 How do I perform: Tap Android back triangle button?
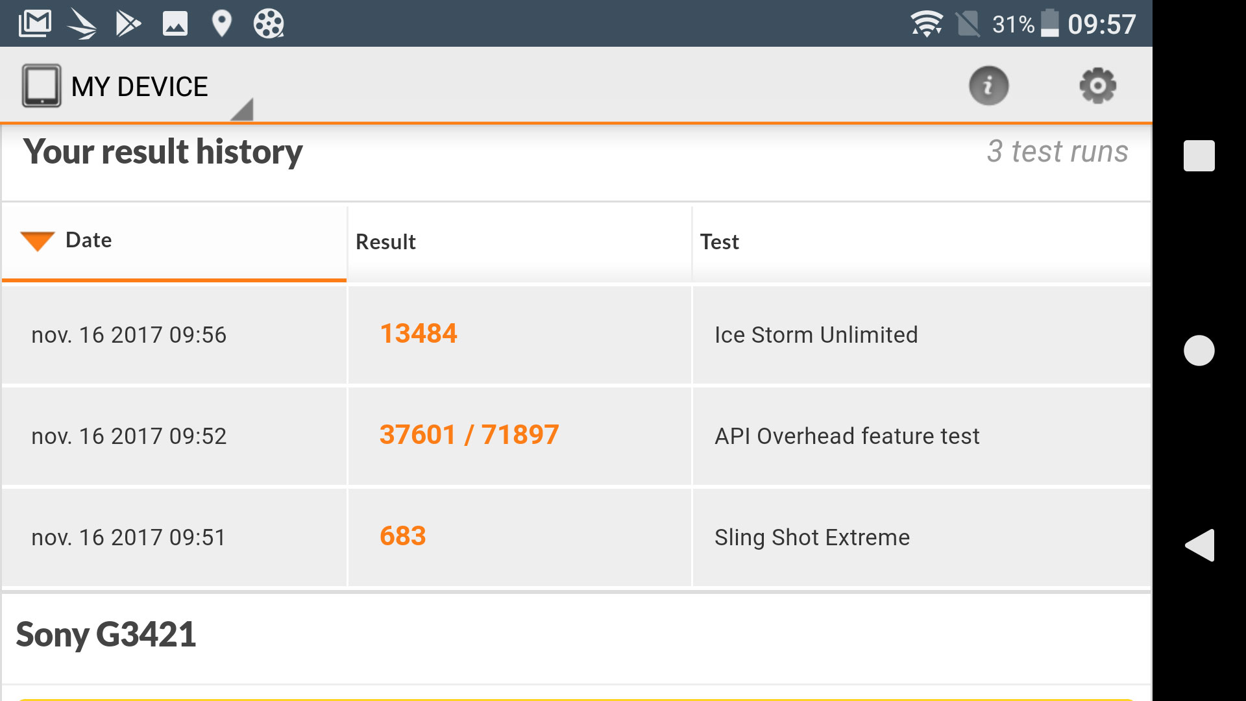pyautogui.click(x=1199, y=545)
